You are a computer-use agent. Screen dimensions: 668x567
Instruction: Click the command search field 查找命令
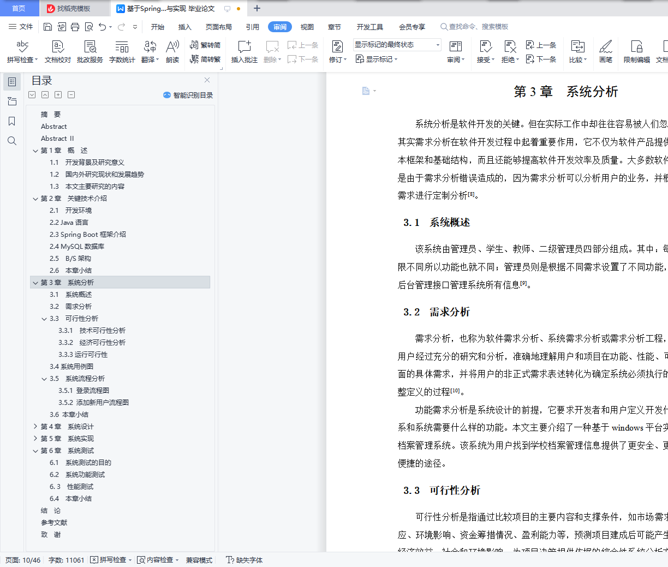pyautogui.click(x=475, y=27)
